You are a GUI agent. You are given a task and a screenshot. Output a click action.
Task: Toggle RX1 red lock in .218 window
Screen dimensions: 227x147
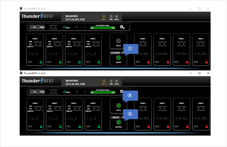point(149,127)
